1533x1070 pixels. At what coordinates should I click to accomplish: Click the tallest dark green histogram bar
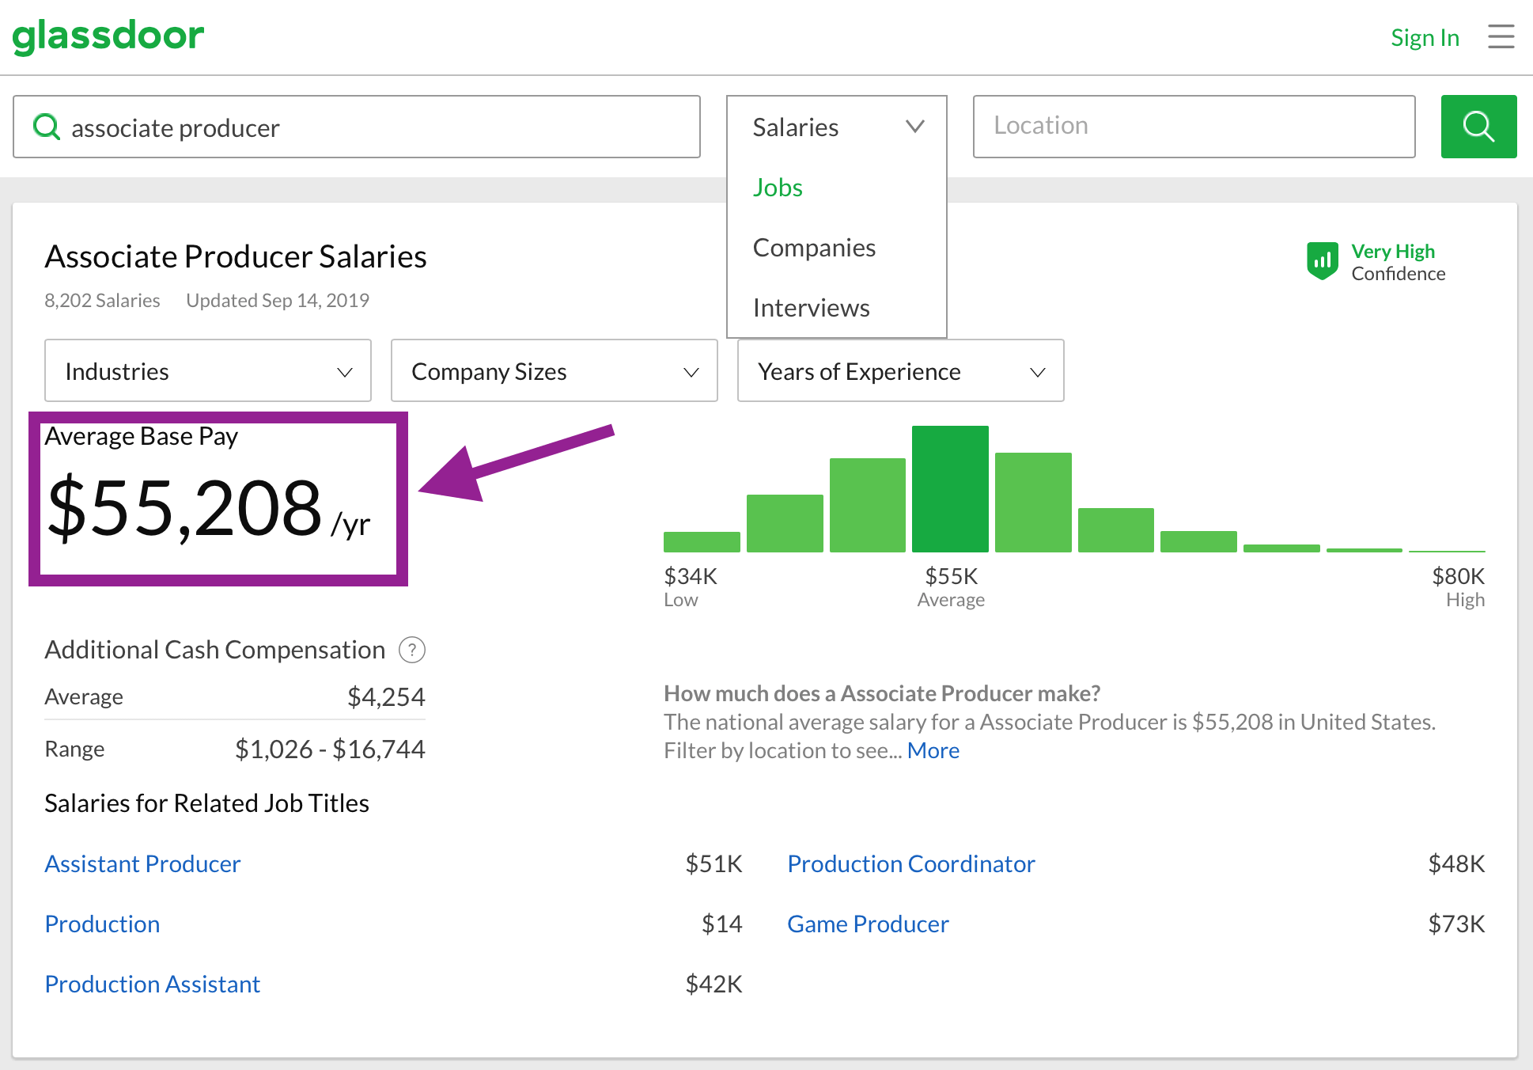pos(950,488)
